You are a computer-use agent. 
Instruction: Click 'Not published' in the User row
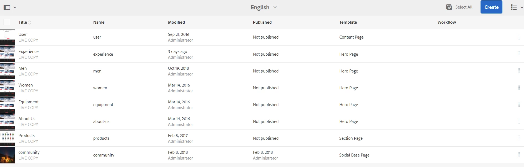coord(266,37)
